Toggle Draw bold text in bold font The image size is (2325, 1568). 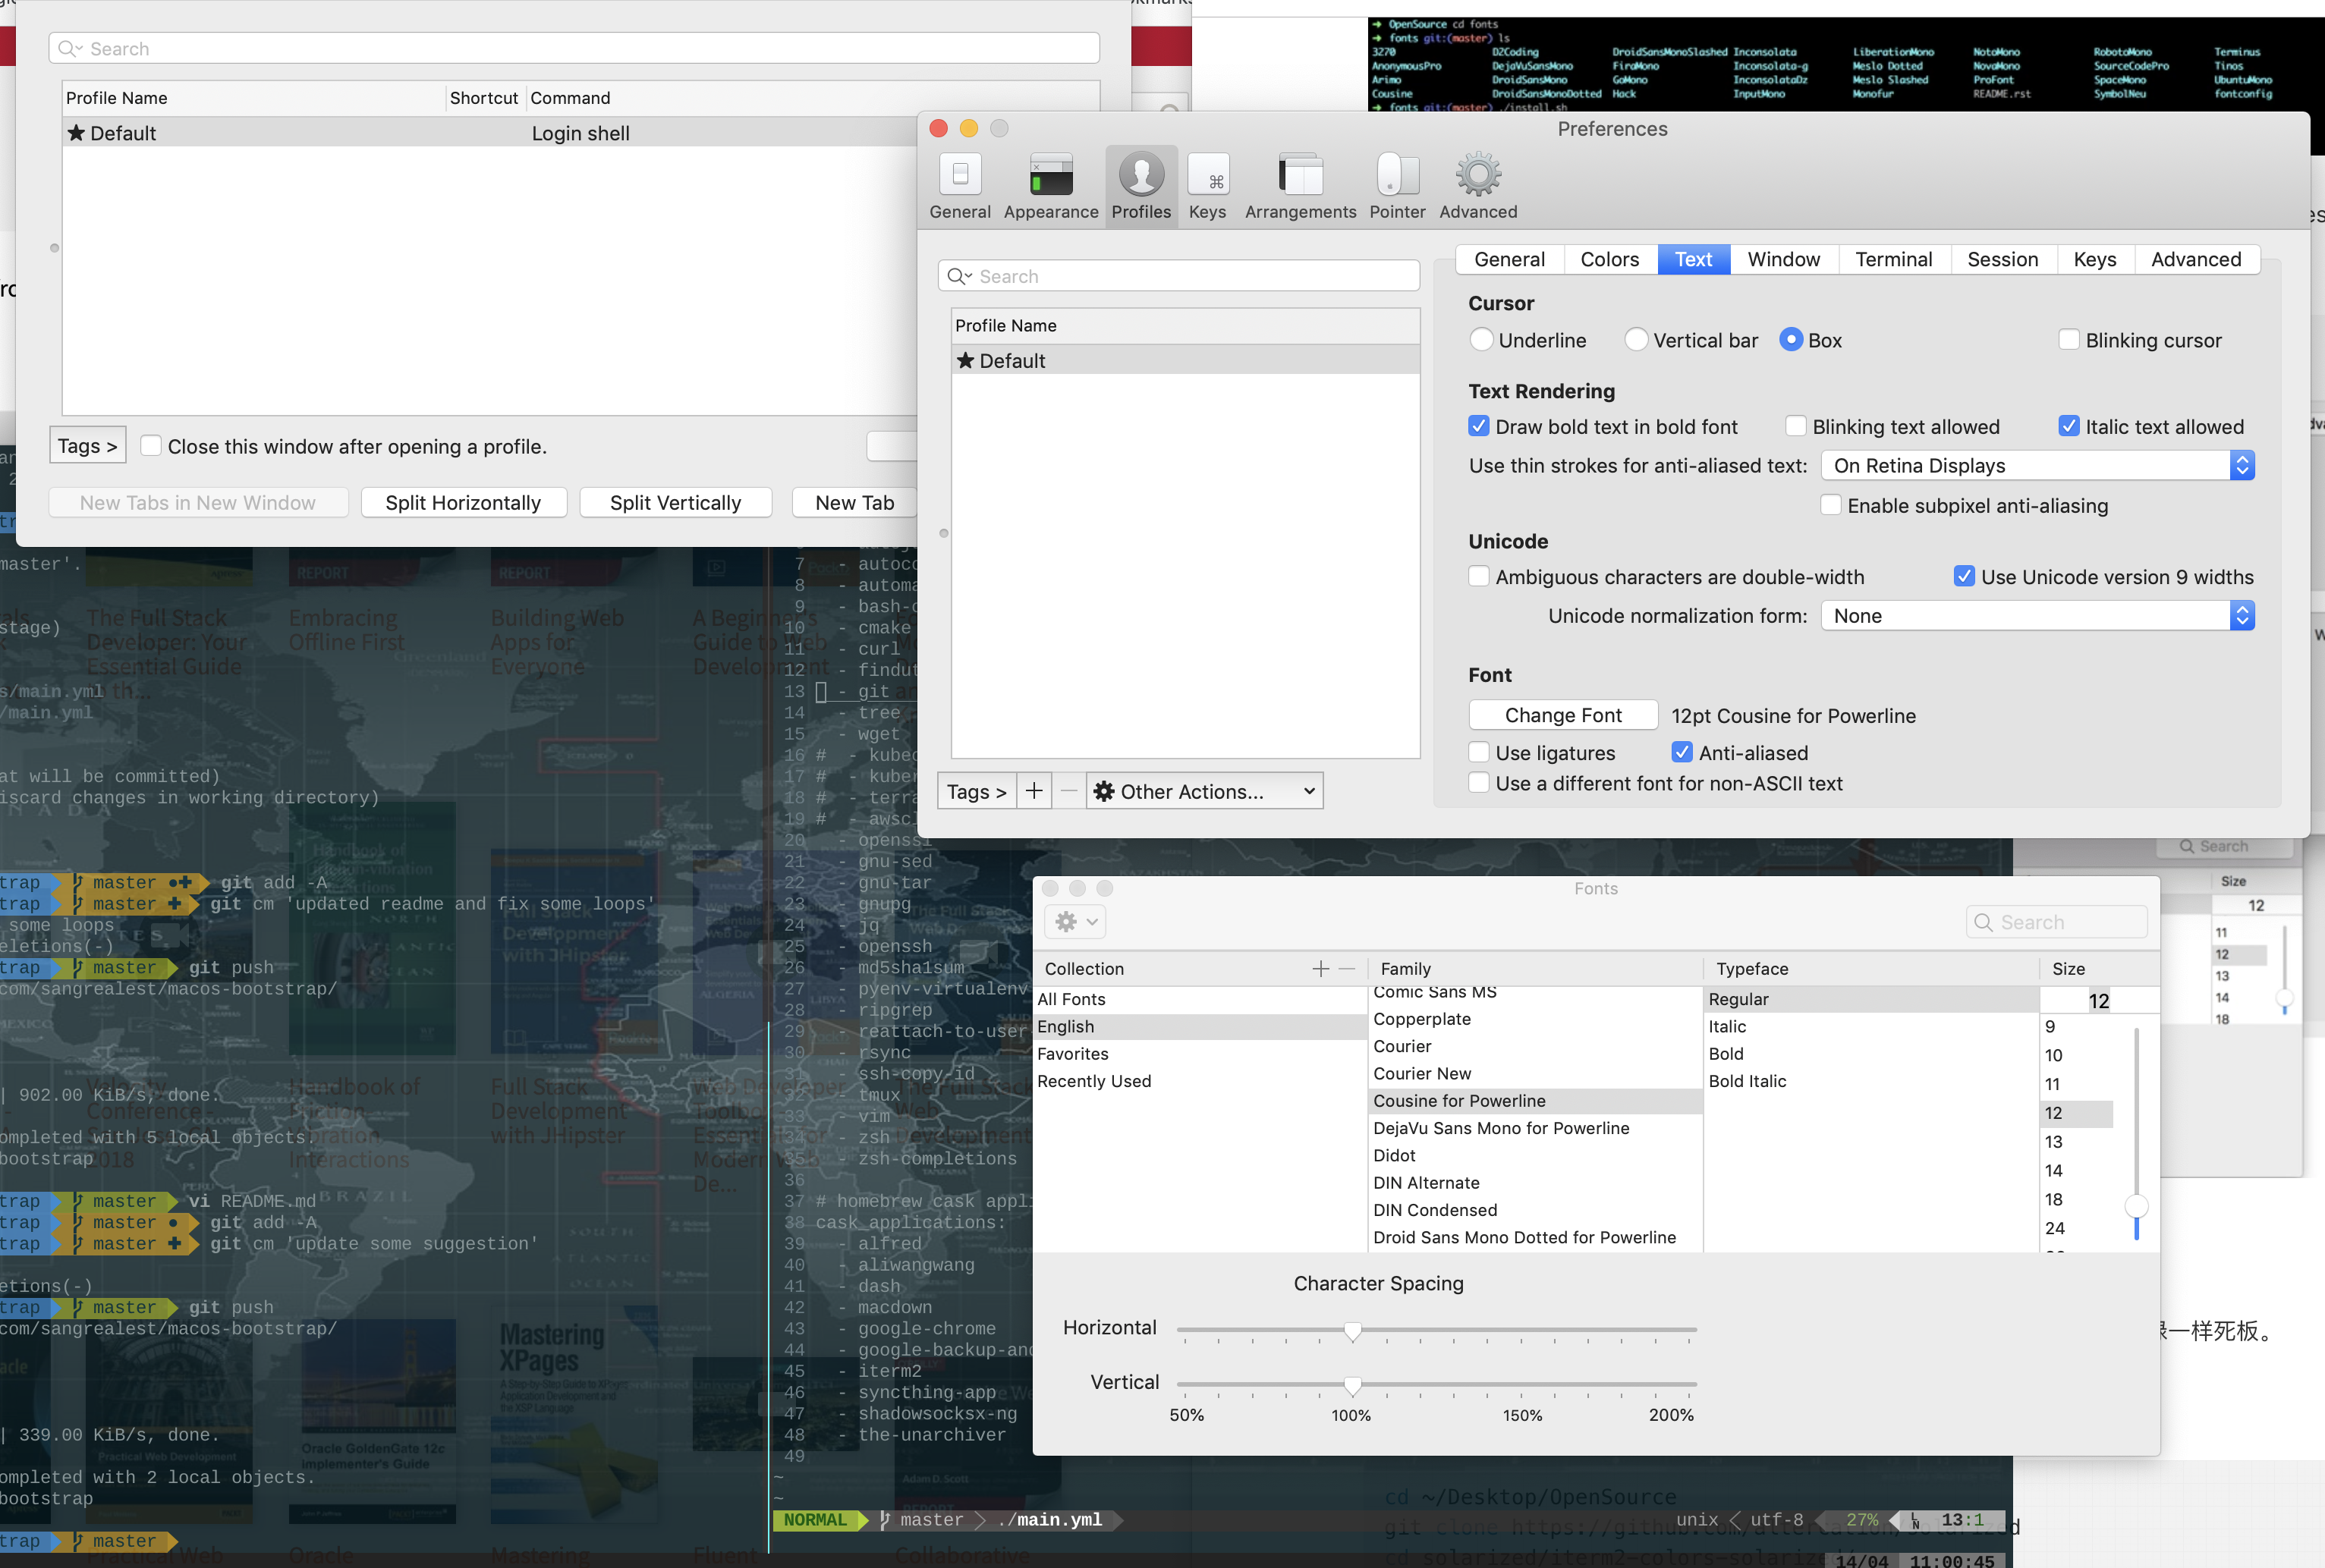point(1478,426)
